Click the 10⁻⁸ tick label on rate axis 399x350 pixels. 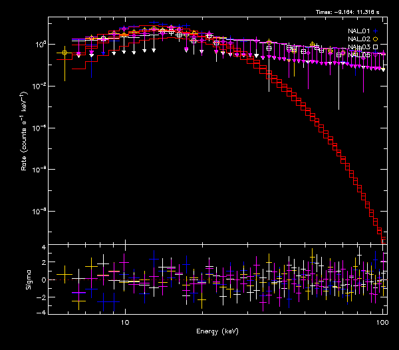pyautogui.click(x=39, y=212)
